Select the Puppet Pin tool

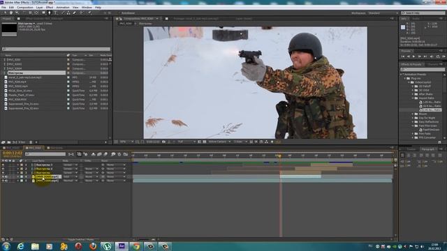89,13
